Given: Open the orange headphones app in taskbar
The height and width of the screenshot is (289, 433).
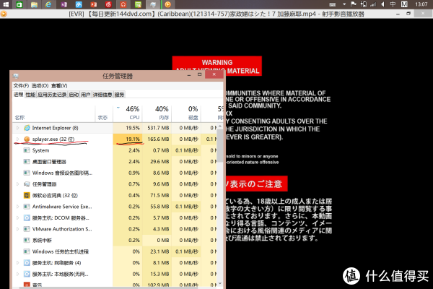Looking at the screenshot, I should (123, 4).
